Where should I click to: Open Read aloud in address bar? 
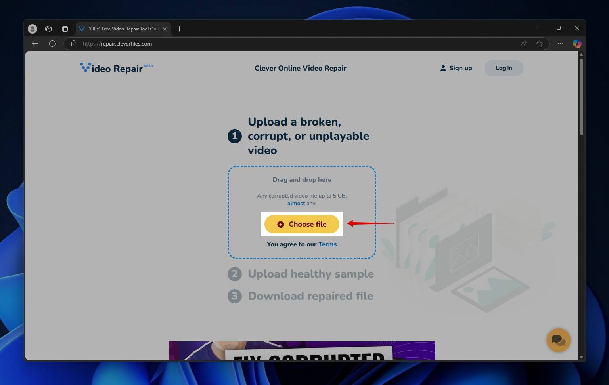point(524,44)
